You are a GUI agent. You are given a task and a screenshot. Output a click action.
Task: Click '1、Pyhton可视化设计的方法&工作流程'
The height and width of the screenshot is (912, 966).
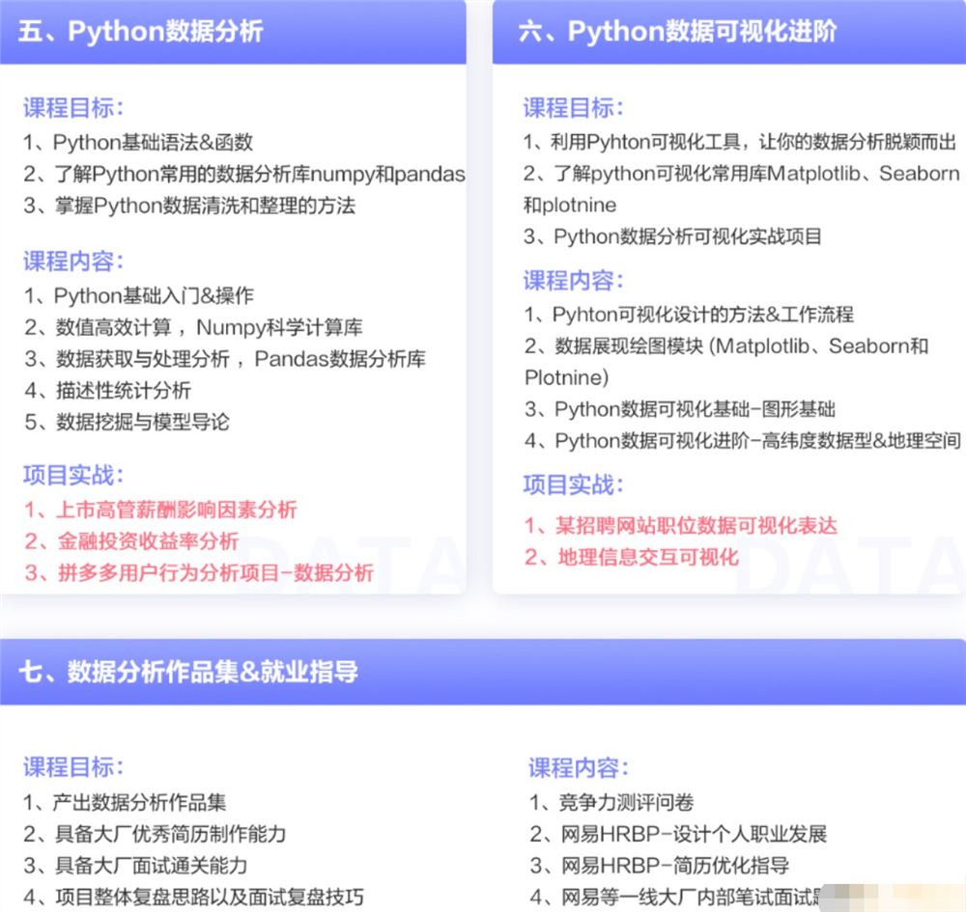click(x=689, y=315)
